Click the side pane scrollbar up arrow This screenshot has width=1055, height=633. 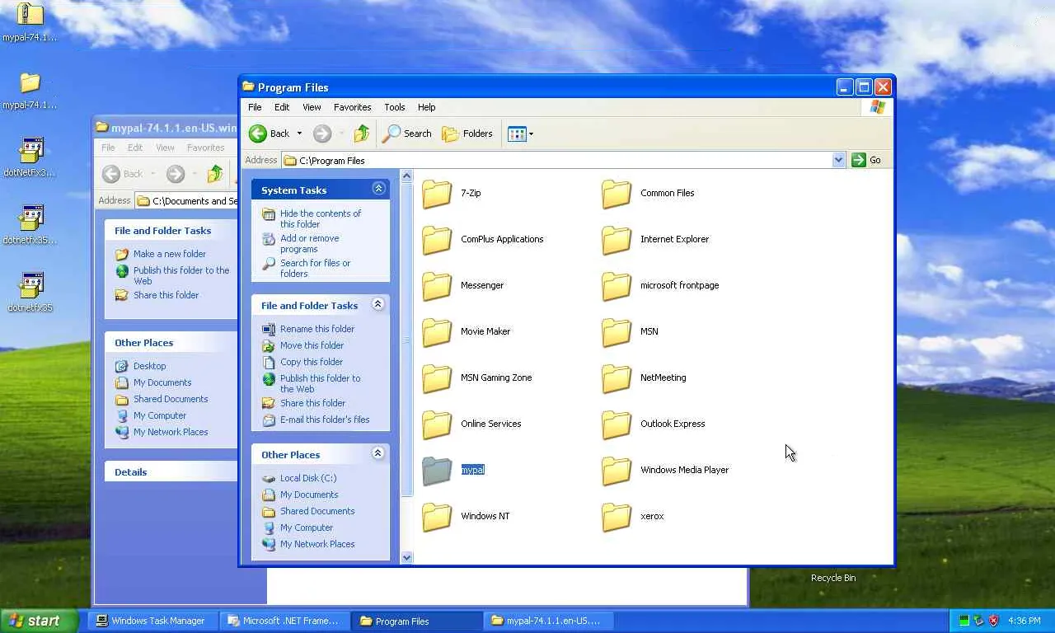pos(406,176)
